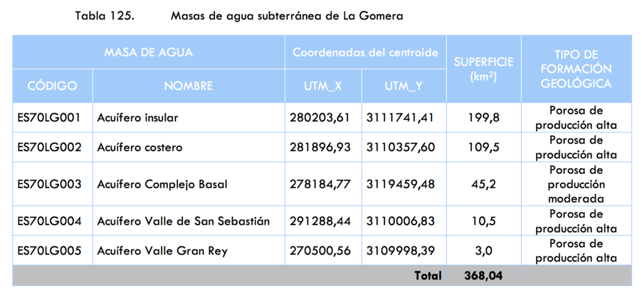The width and height of the screenshot is (642, 299).
Task: Click the MASA DE AGUA header cell
Action: tap(149, 53)
